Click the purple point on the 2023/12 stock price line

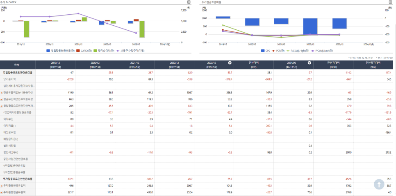(x=136, y=33)
